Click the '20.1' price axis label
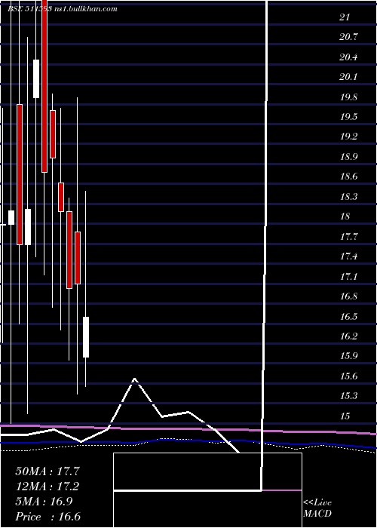 coord(348,77)
